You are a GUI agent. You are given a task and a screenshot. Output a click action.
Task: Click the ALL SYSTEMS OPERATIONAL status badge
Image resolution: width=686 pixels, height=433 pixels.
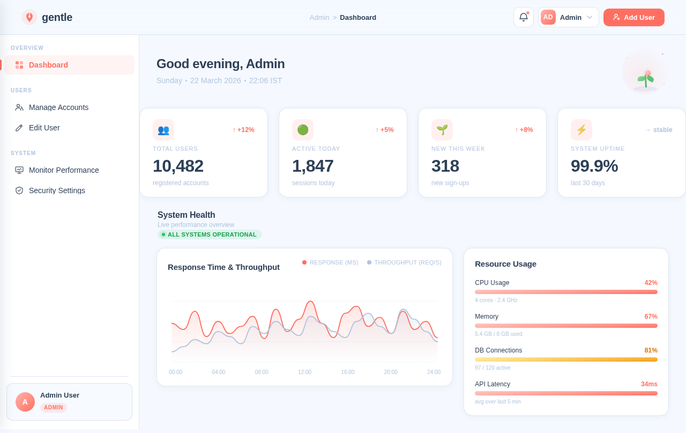point(210,234)
